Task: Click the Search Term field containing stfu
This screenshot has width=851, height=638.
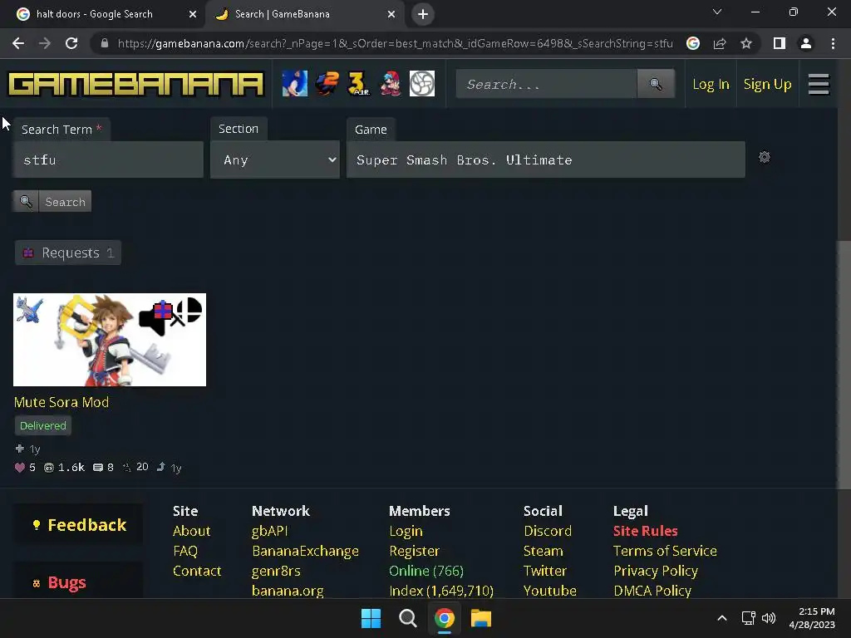Action: 109,159
